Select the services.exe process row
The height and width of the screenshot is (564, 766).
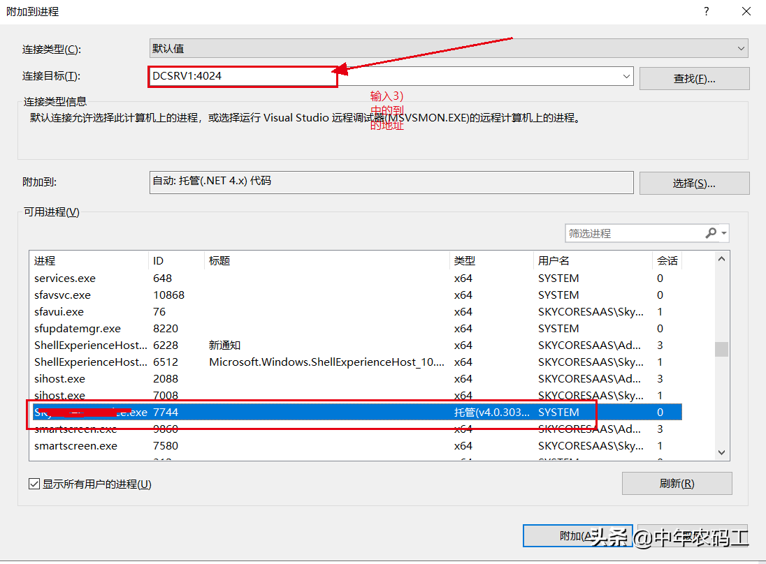pos(356,278)
